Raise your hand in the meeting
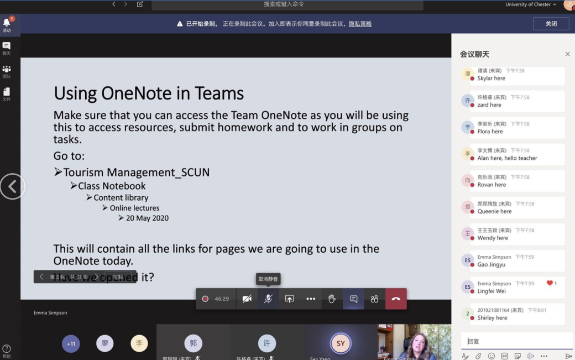Image resolution: width=575 pixels, height=360 pixels. 332,299
